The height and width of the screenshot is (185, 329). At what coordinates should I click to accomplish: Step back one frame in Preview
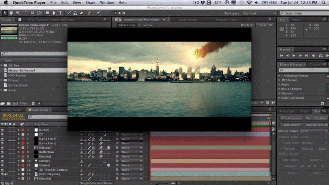[288, 56]
